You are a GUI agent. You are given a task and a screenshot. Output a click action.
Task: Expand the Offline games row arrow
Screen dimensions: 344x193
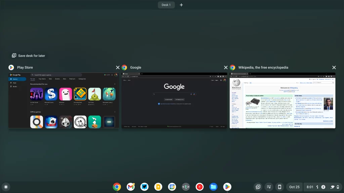115,112
